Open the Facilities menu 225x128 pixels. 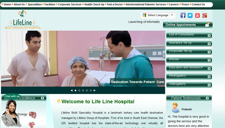(x=50, y=4)
